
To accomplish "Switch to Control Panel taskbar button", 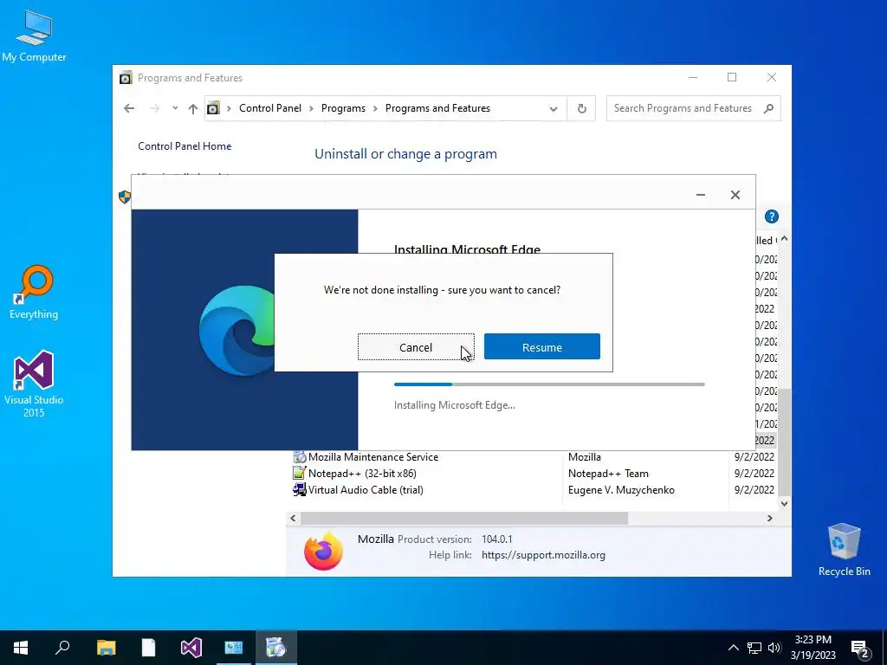I will click(x=234, y=648).
